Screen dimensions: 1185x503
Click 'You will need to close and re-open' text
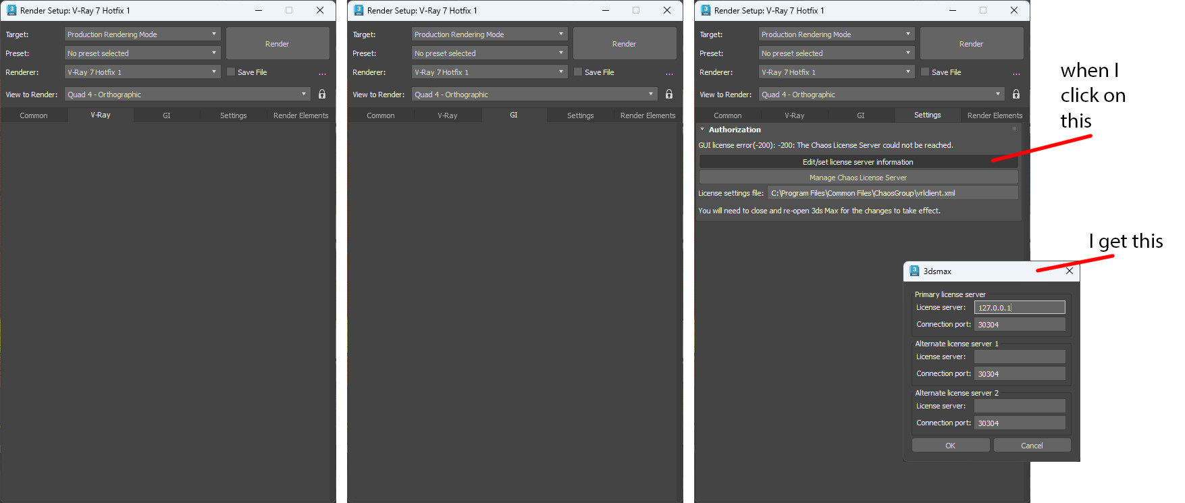coord(819,211)
